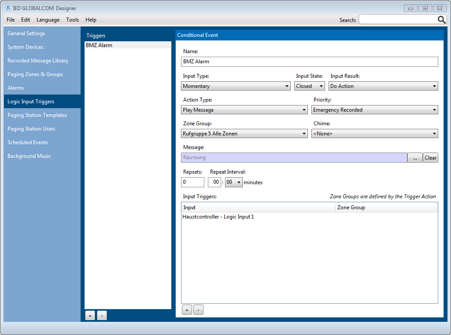Select BMZ Alarm in Triggers list
The width and height of the screenshot is (451, 335).
click(99, 45)
